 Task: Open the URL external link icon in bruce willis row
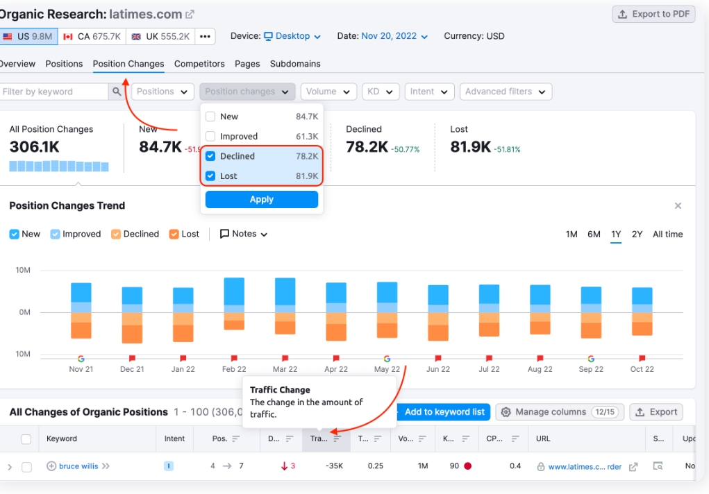[633, 467]
